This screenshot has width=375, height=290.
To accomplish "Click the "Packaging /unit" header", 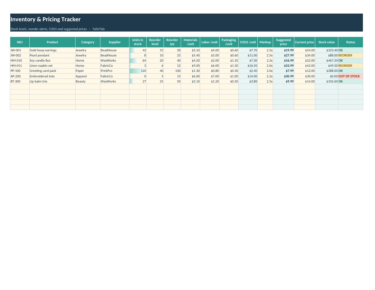I will (x=229, y=42).
